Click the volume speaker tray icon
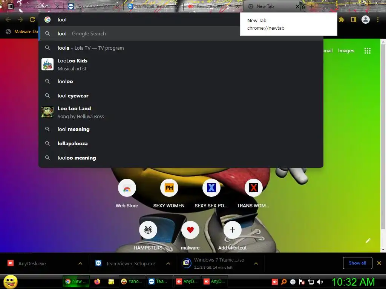The height and width of the screenshot is (289, 386). pyautogui.click(x=320, y=282)
